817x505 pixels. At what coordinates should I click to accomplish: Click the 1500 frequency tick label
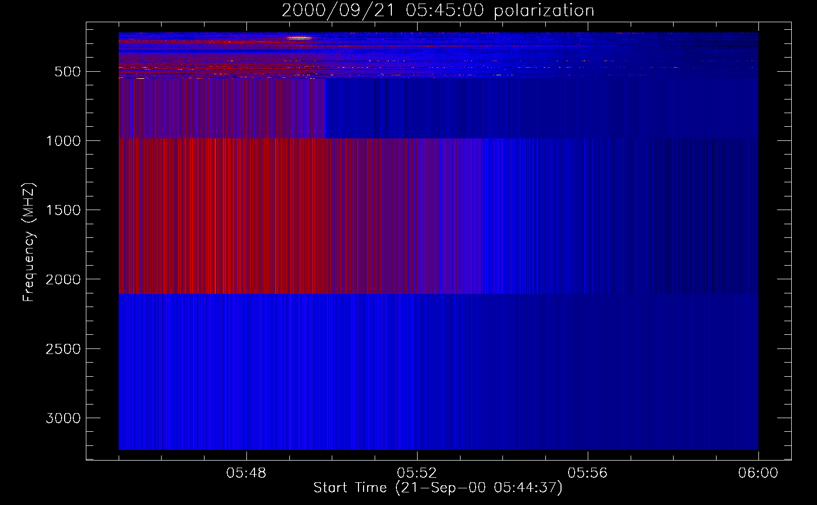click(x=63, y=210)
